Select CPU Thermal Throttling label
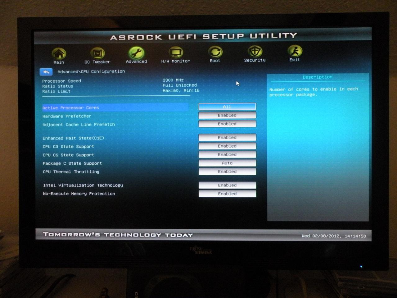 (x=71, y=172)
